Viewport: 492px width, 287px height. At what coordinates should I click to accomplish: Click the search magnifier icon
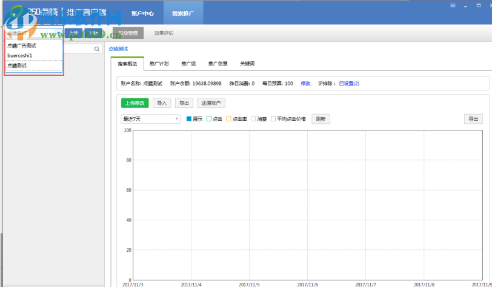[x=97, y=49]
